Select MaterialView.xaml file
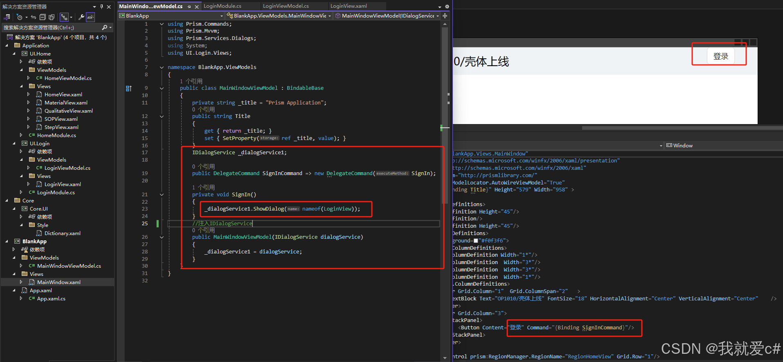 66,102
